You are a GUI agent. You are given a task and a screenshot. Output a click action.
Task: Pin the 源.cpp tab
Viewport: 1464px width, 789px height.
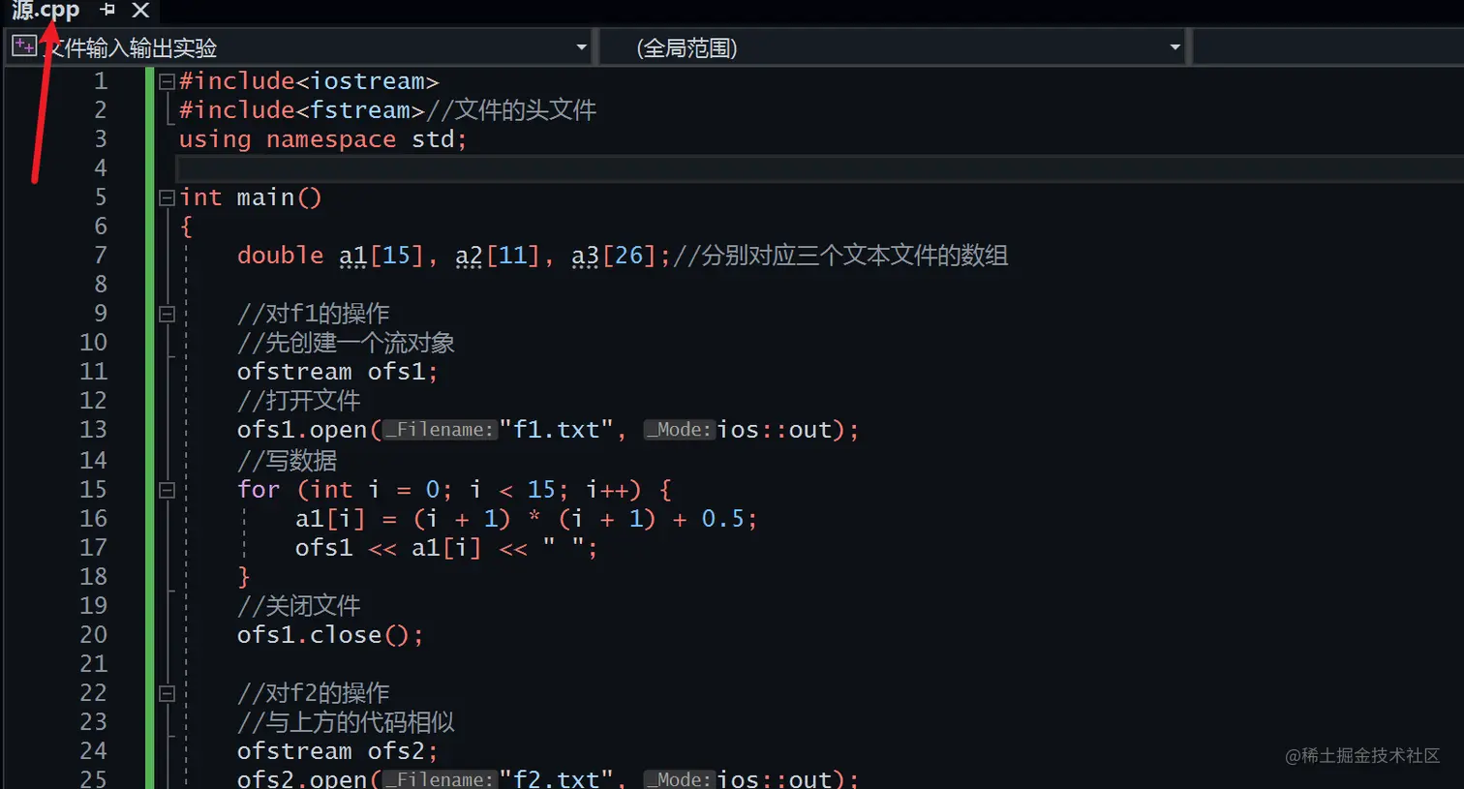(x=107, y=10)
